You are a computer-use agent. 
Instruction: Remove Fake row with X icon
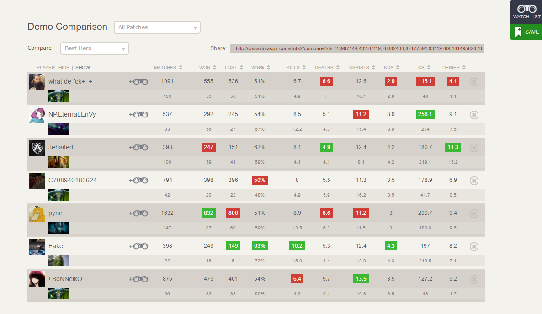474,246
